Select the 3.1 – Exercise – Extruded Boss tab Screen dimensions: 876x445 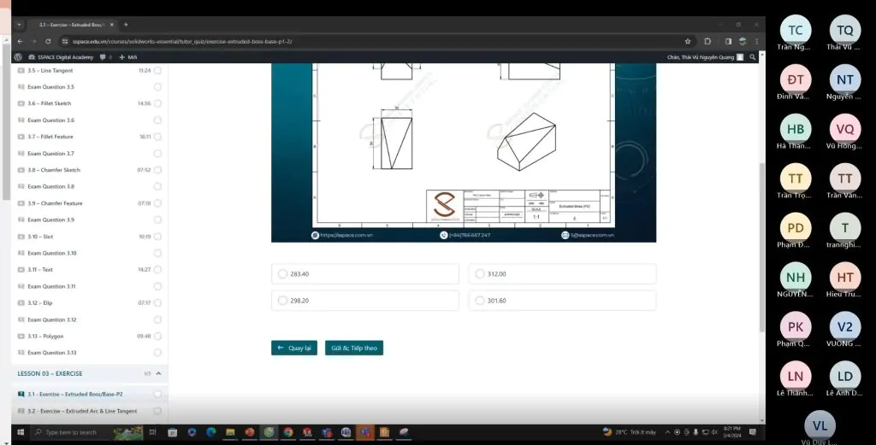coord(70,25)
